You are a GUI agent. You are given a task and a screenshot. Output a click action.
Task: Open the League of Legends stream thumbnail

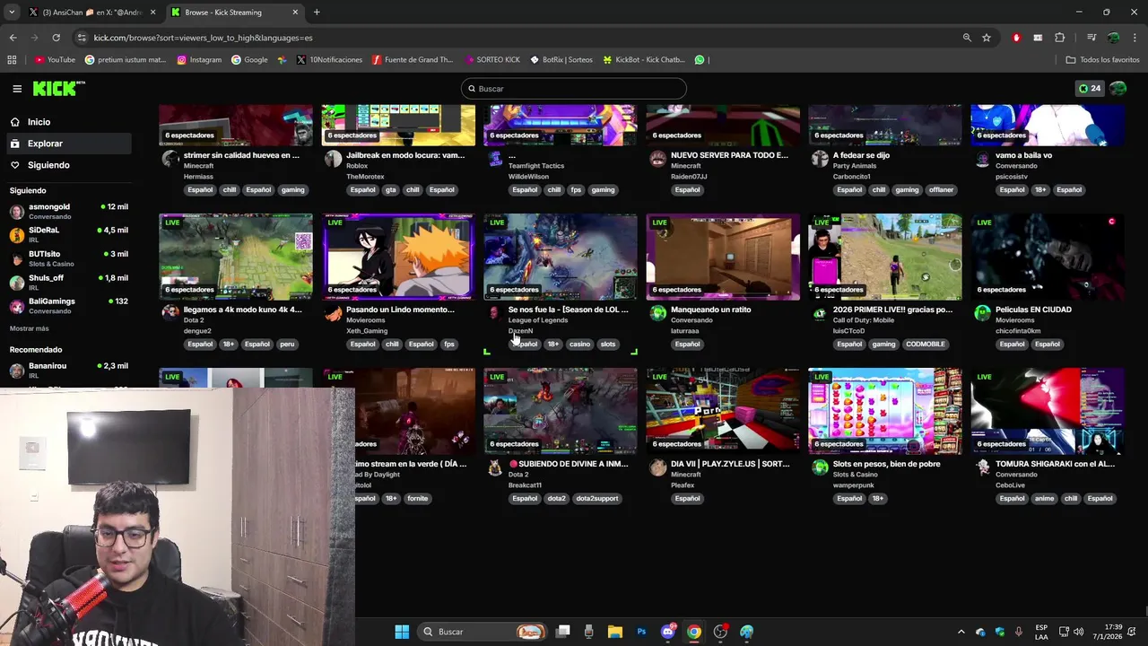pos(561,257)
